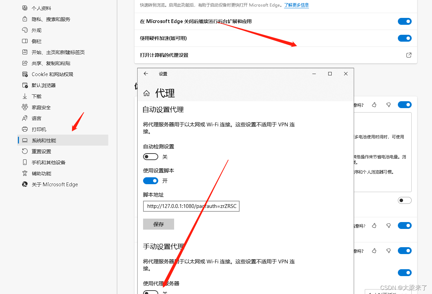The width and height of the screenshot is (432, 294).
Task: Toggle 使用代理服务器 switch
Action: click(151, 292)
